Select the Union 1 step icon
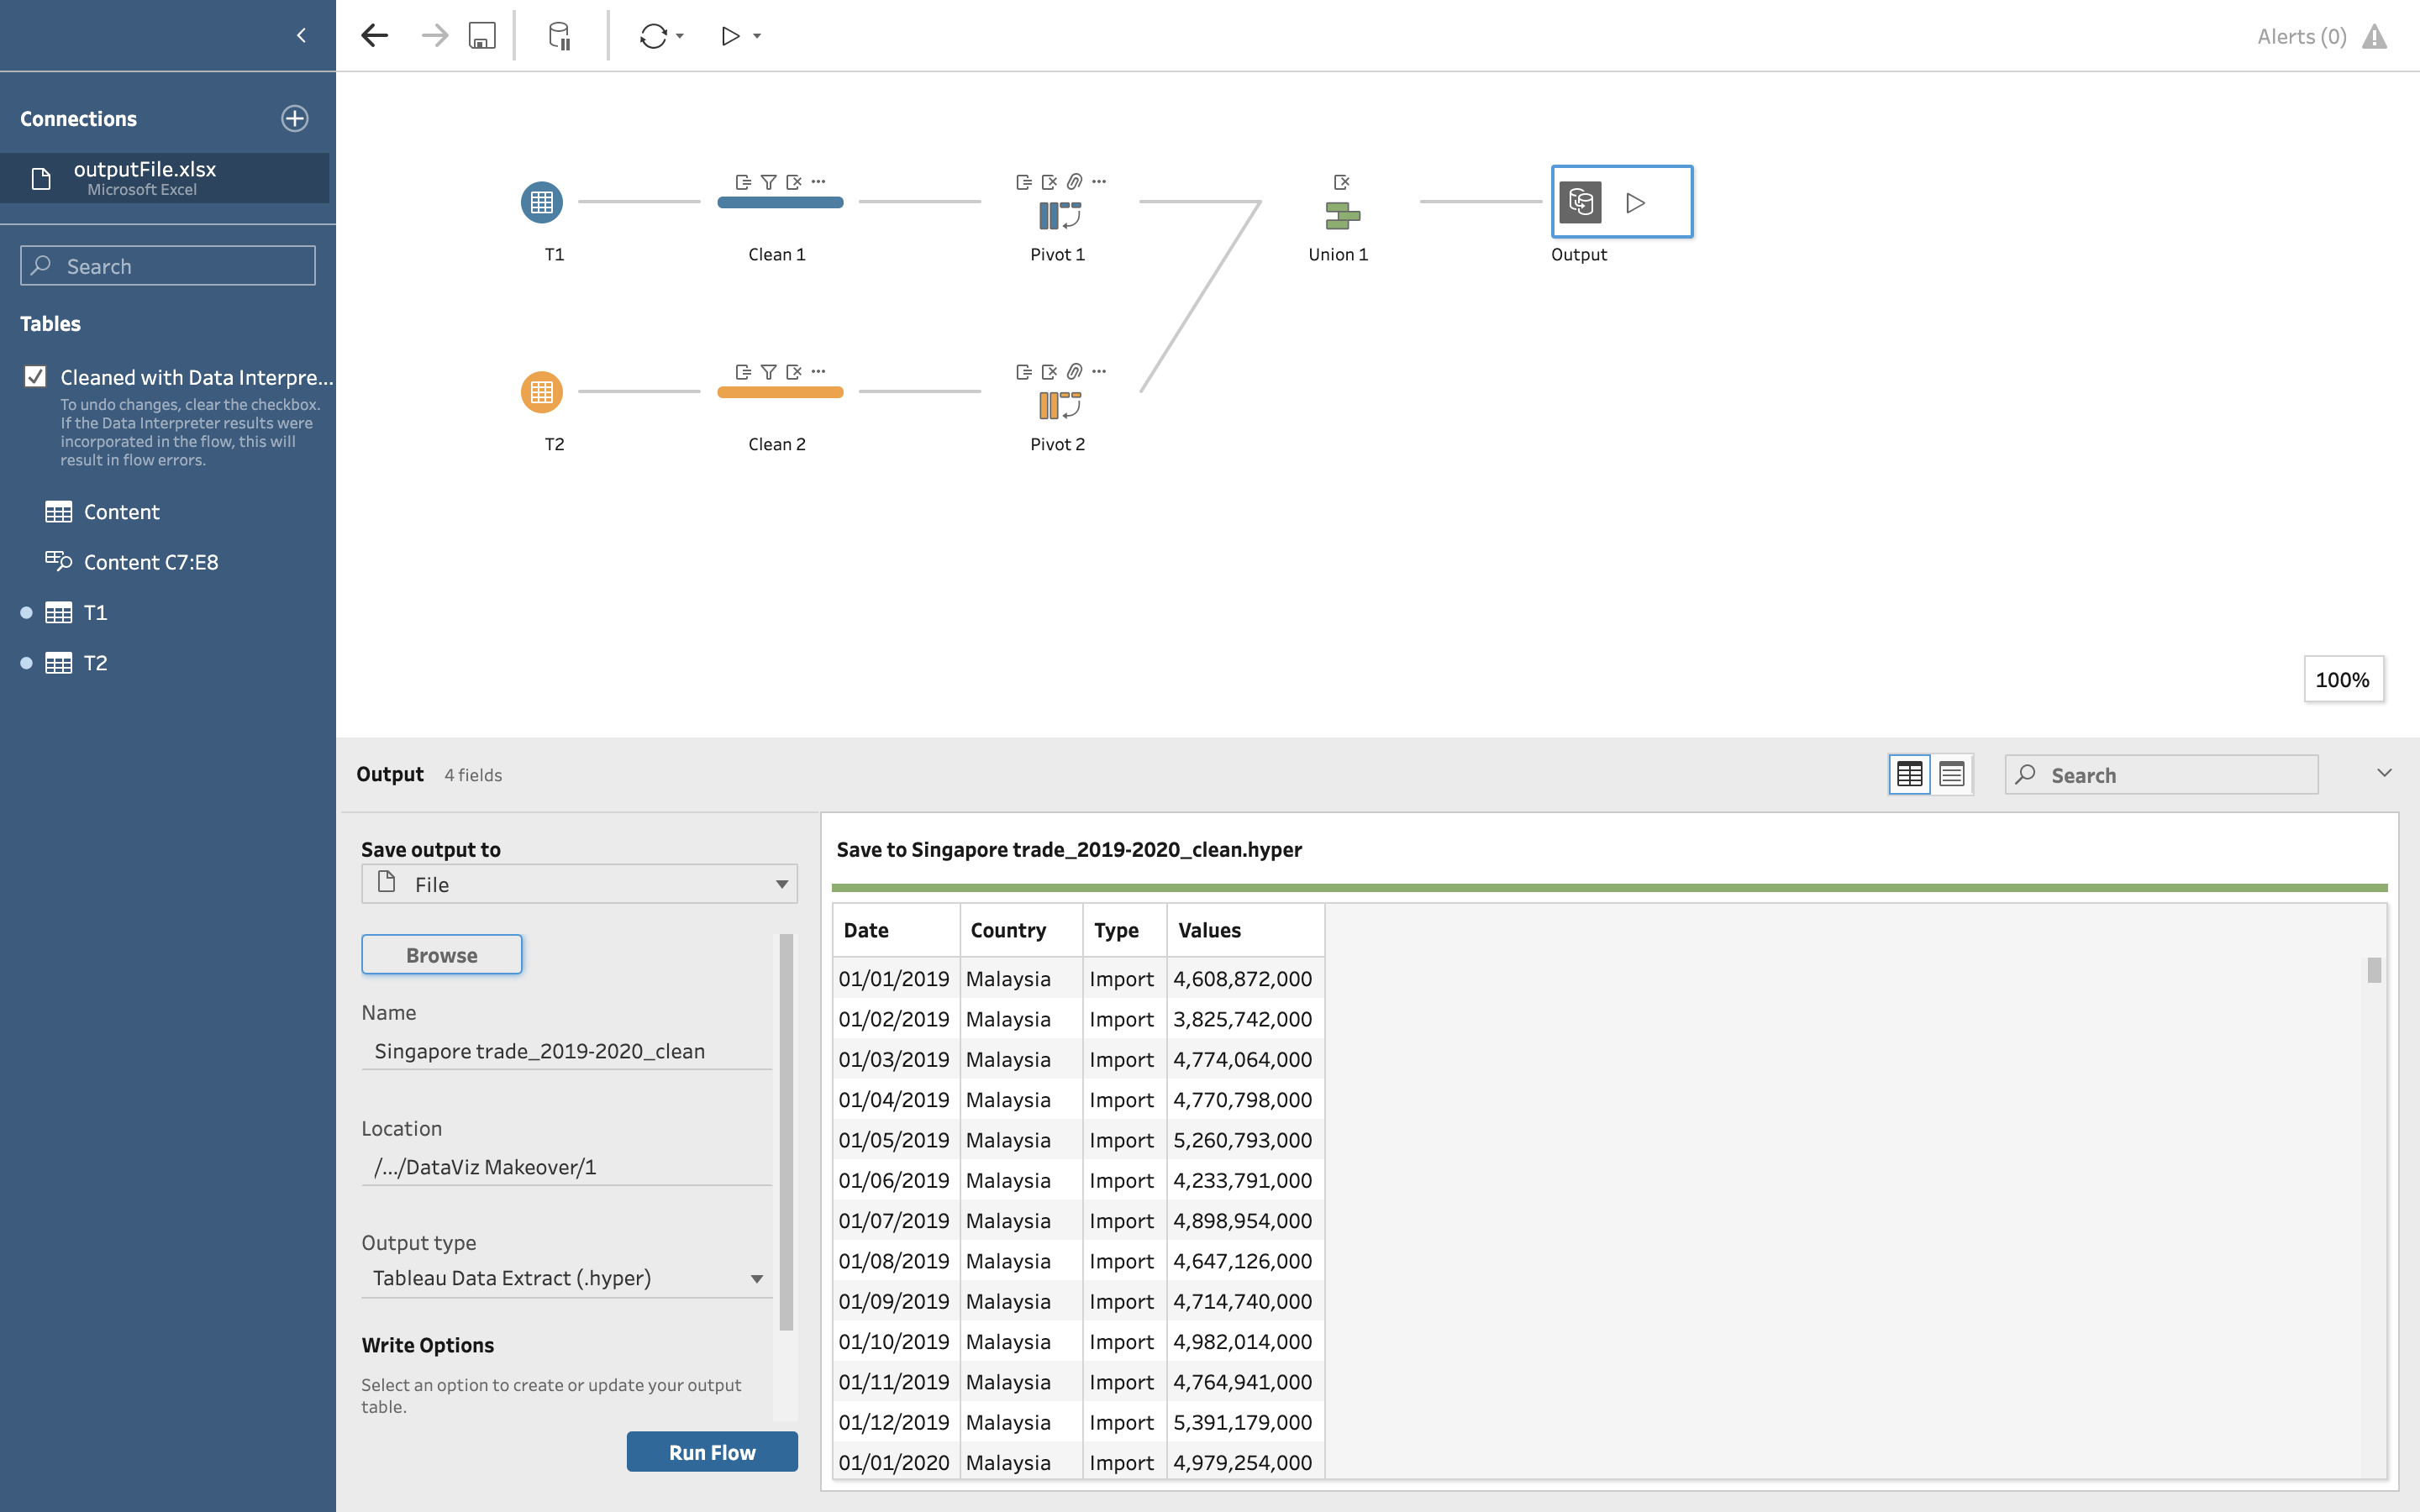 1342,215
